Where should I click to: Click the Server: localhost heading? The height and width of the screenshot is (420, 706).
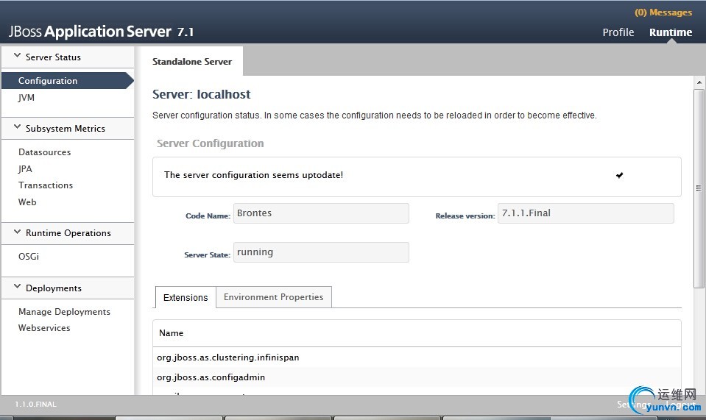click(x=201, y=94)
